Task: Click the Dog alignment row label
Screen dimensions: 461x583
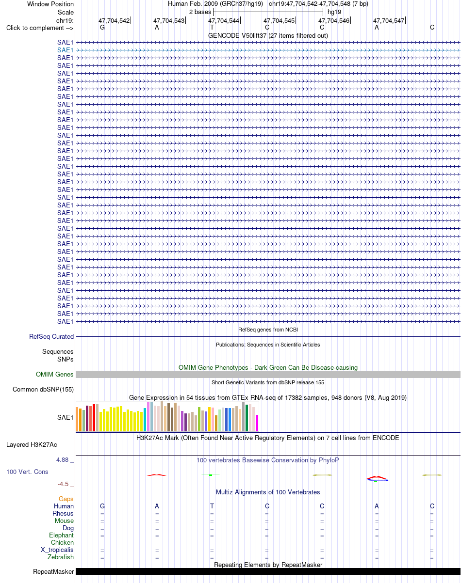Action: (68, 528)
